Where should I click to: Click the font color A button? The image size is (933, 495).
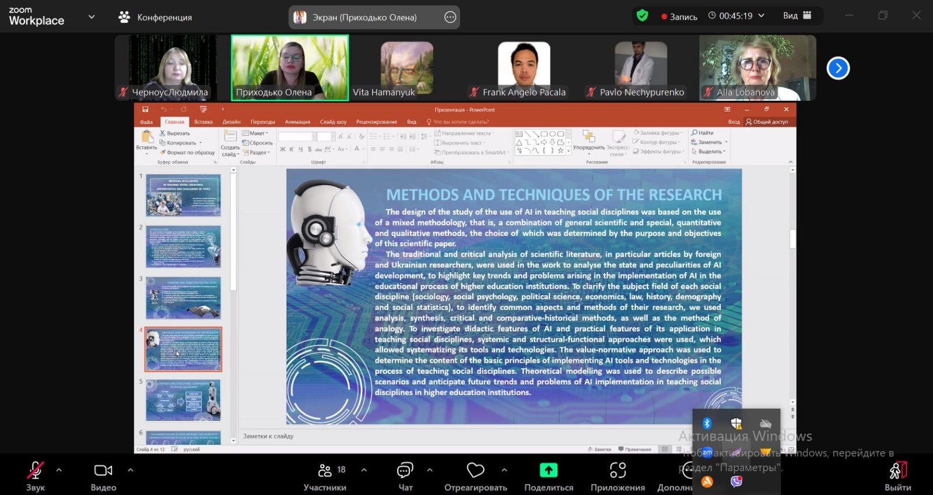tap(357, 149)
